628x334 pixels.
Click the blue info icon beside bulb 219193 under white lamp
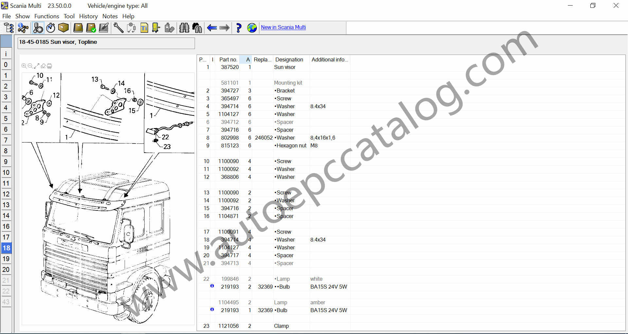212,286
